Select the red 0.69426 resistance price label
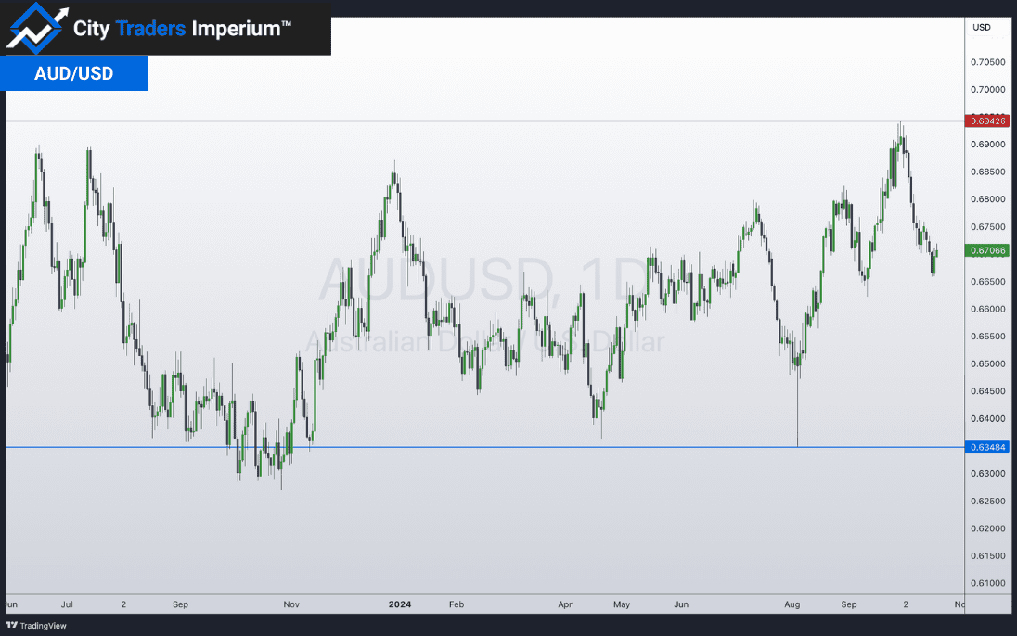This screenshot has width=1017, height=636. 987,121
